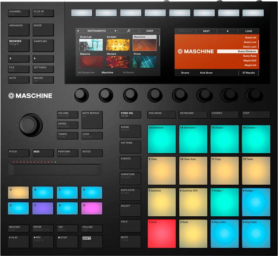
Task: Tap the star favorites icon on the display
Action: (x=228, y=31)
